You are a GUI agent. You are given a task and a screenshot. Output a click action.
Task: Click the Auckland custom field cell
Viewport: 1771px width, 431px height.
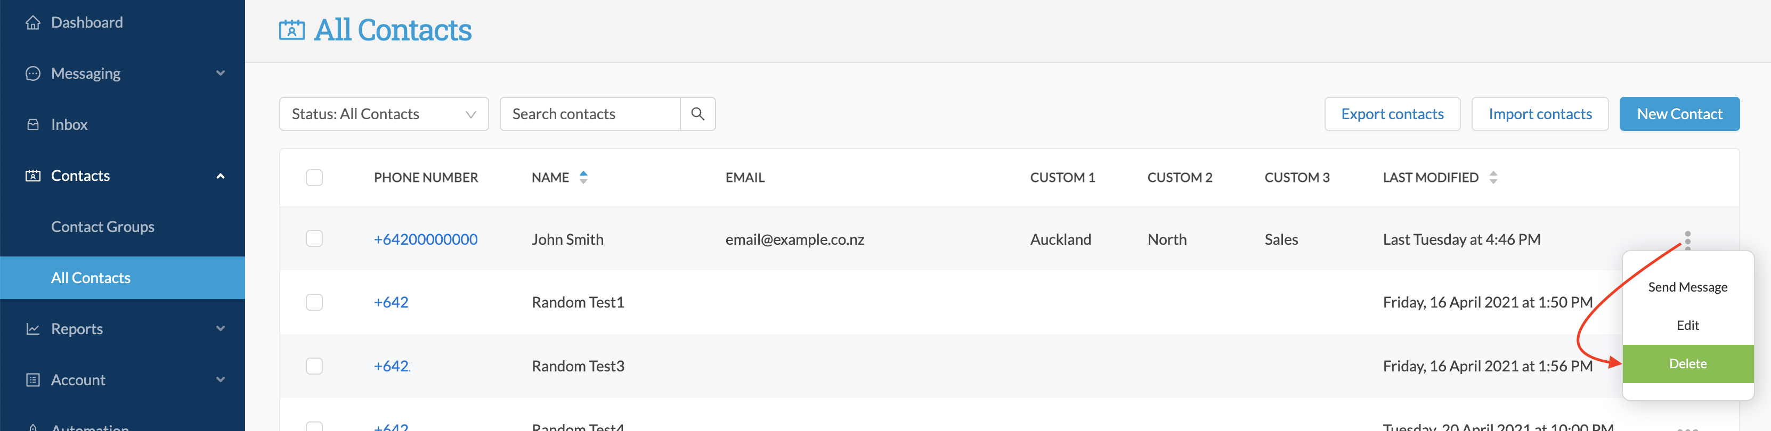coord(1060,239)
